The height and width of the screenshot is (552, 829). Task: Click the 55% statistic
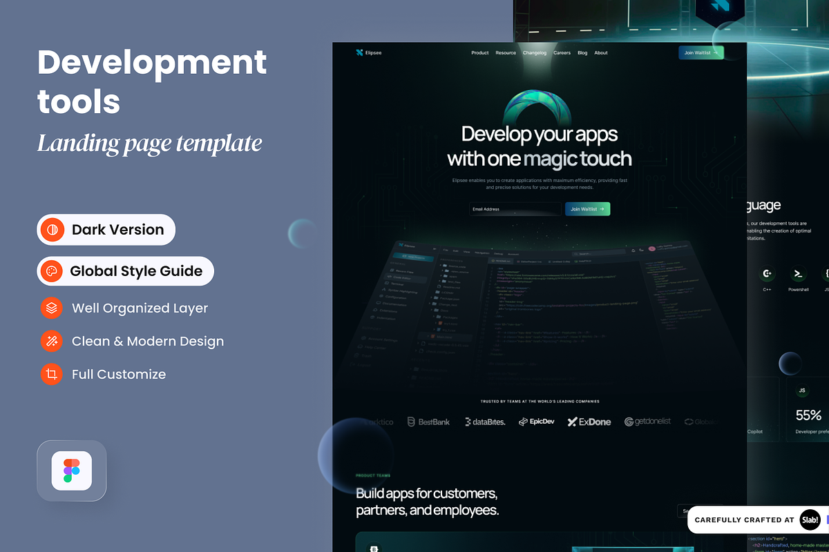(x=808, y=415)
